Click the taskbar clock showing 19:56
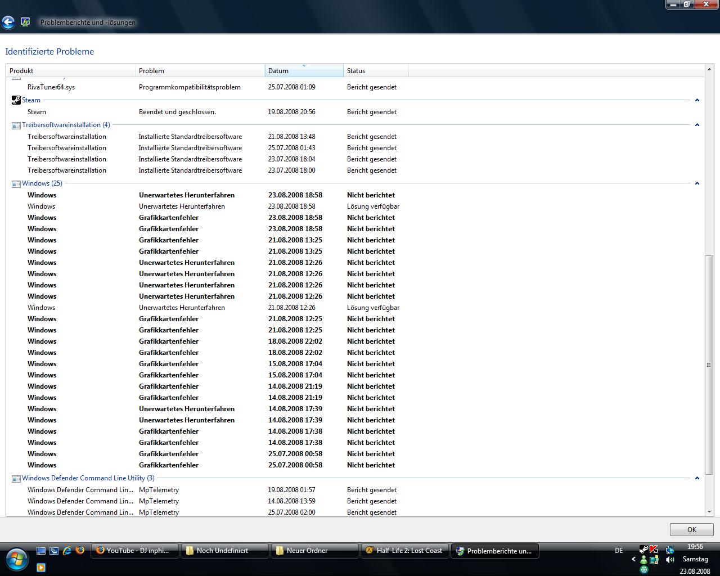720x576 pixels. (x=695, y=547)
